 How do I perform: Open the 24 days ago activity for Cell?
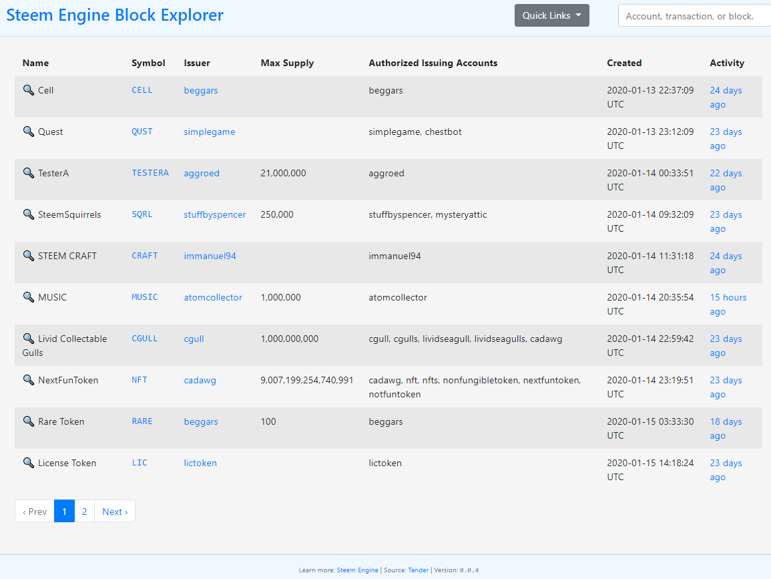pyautogui.click(x=726, y=98)
